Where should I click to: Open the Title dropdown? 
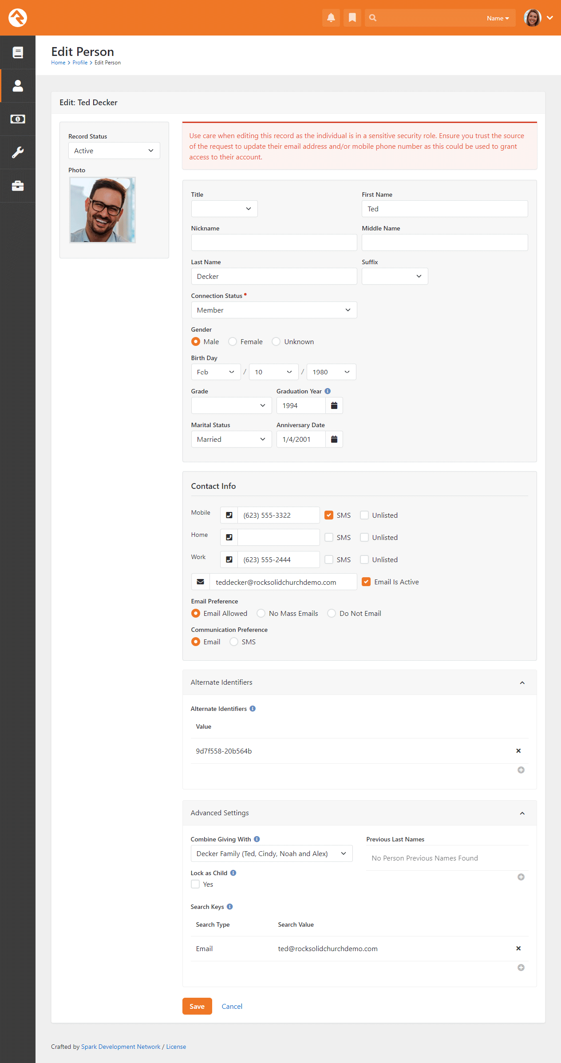(x=225, y=209)
